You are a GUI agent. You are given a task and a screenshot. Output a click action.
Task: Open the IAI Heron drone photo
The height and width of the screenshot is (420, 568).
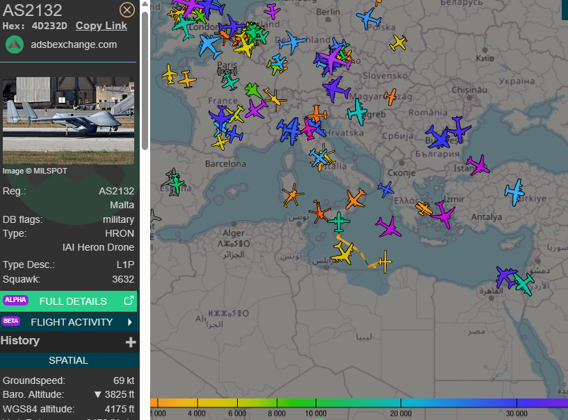tap(68, 121)
